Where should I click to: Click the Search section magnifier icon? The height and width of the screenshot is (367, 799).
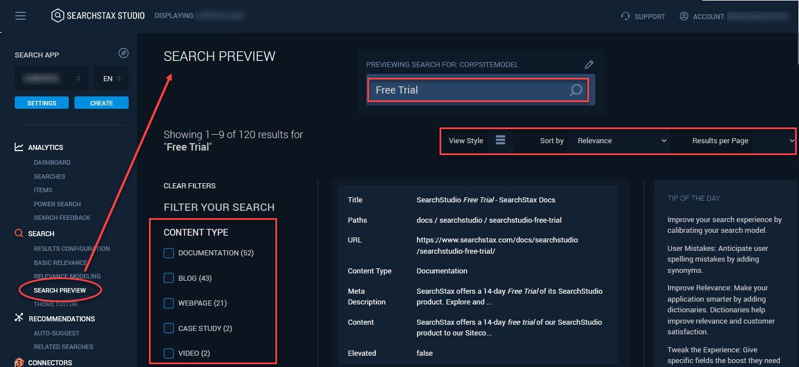click(19, 233)
